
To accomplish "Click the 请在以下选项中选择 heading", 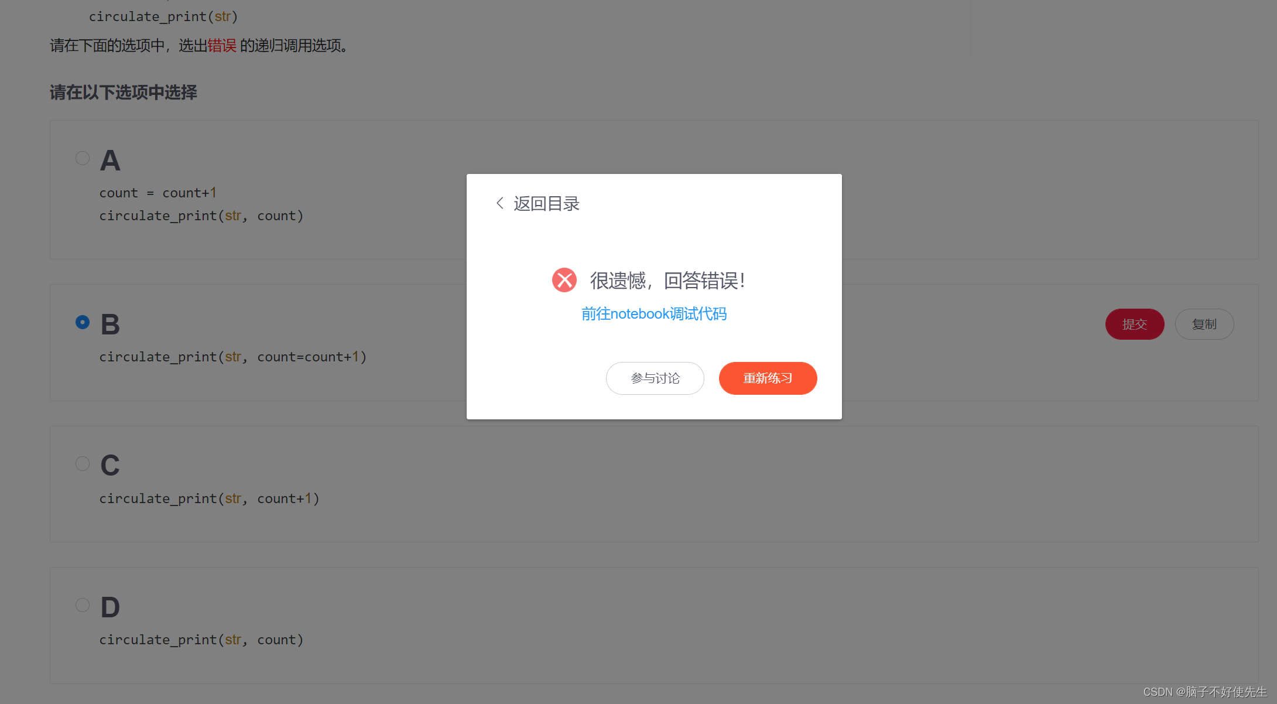I will 124,93.
